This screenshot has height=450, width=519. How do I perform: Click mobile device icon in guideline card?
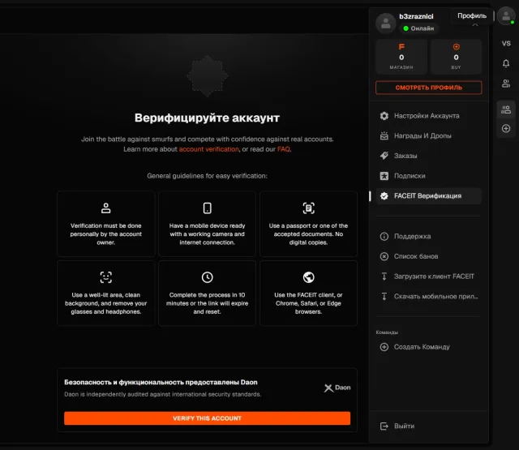click(x=208, y=208)
